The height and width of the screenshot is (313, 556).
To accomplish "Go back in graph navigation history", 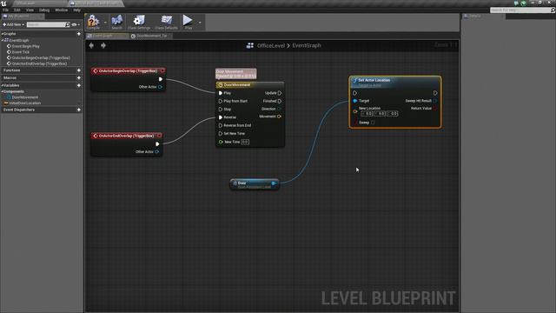I will (x=91, y=45).
